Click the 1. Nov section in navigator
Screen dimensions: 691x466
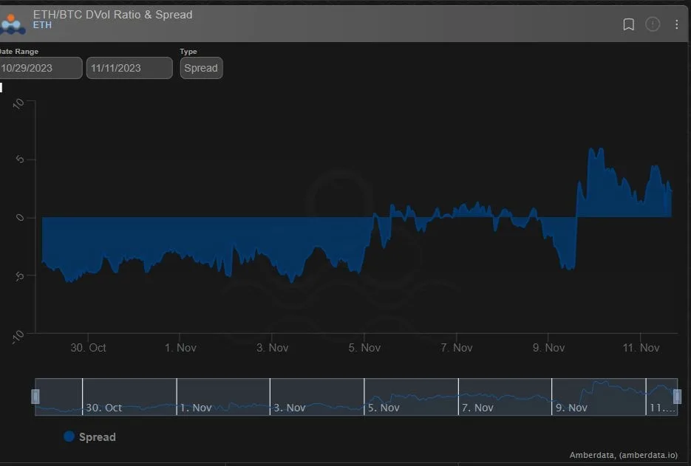tap(223, 397)
